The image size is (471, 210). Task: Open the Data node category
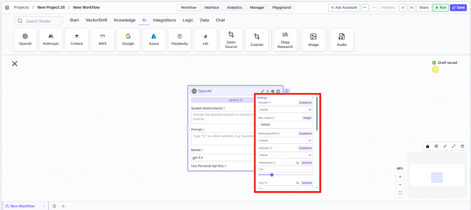tap(205, 20)
